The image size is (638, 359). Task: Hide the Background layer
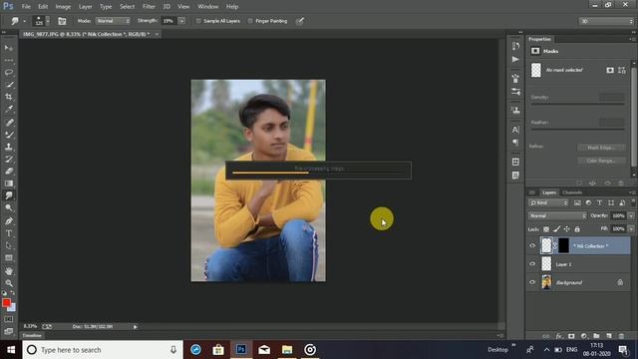[532, 282]
